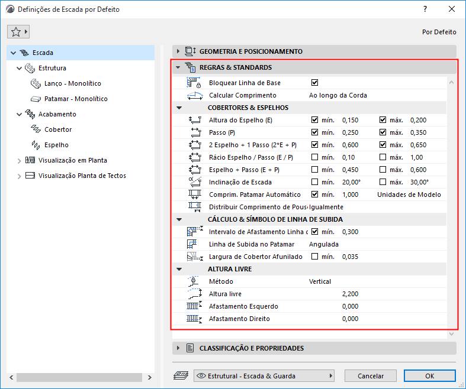The width and height of the screenshot is (466, 389).
Task: Click the Largura de Cobertor Afunilado icon
Action: coord(195,257)
